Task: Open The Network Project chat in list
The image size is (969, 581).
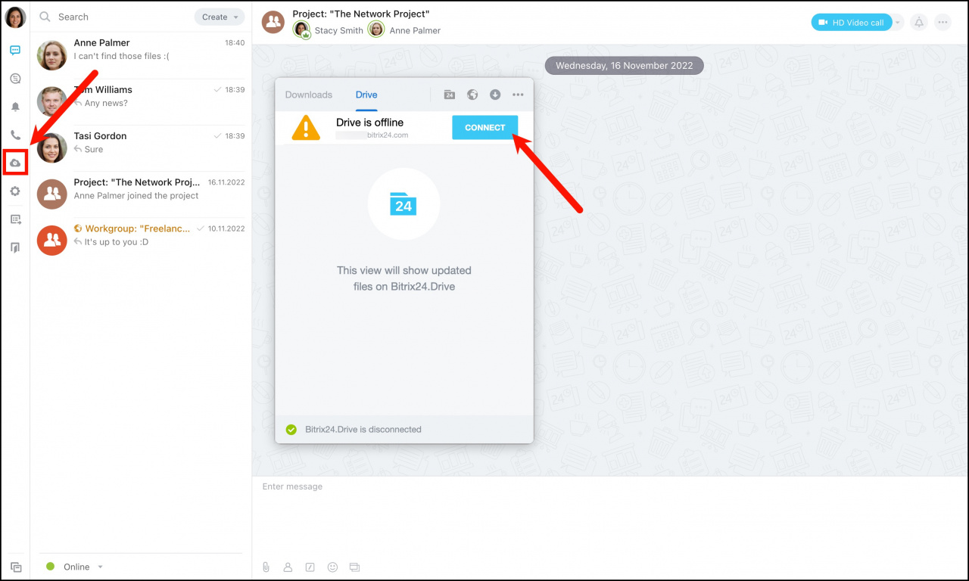Action: (x=141, y=194)
